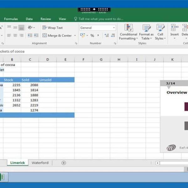
Task: Select column F header
Action: [83, 60]
